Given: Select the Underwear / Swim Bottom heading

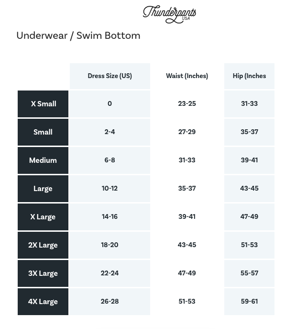Looking at the screenshot, I should [x=78, y=35].
